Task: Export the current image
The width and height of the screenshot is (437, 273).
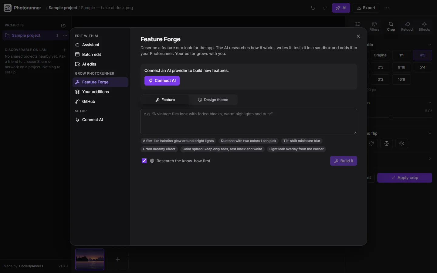Action: point(366,8)
